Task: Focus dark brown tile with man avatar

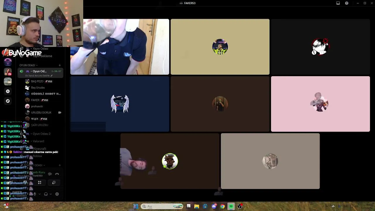Action: point(220,104)
